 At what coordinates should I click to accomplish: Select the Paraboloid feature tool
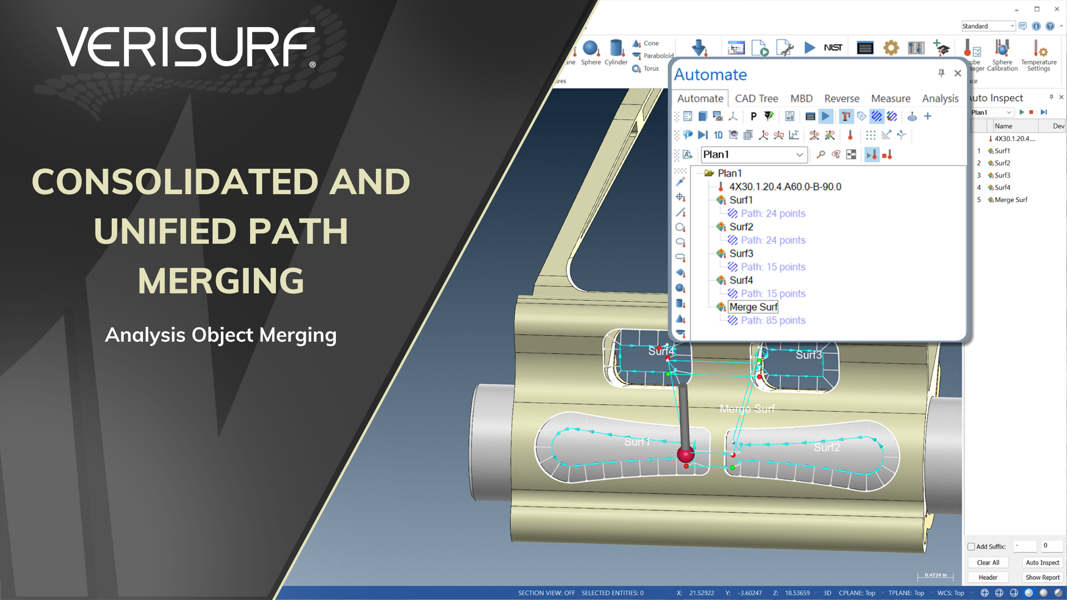653,56
